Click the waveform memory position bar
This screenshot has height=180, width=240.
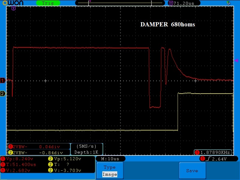(120, 3)
